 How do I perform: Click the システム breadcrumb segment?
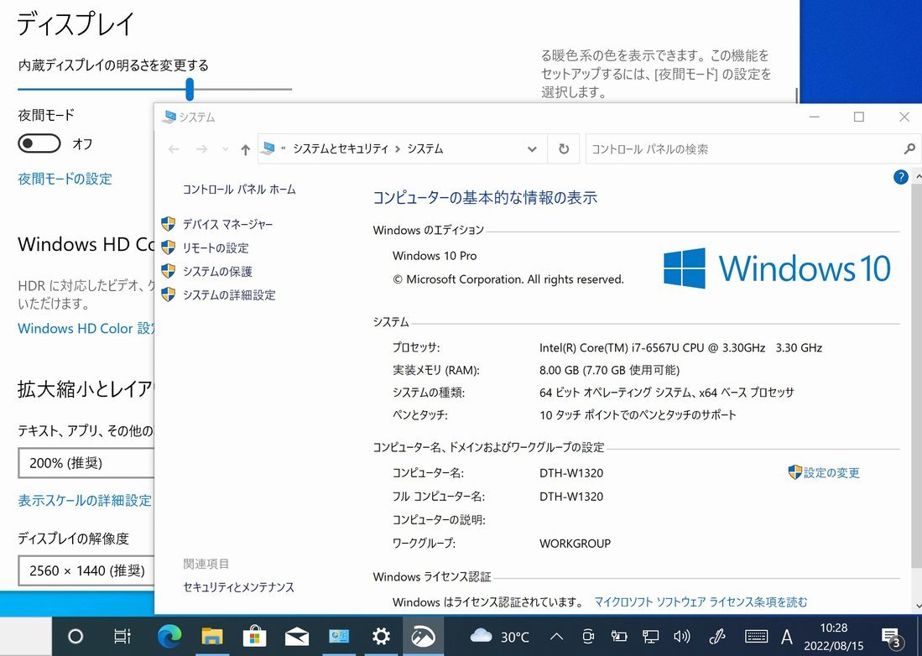(425, 149)
